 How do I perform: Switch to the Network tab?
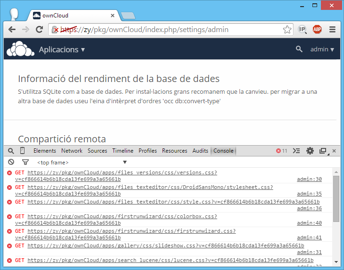(x=72, y=151)
